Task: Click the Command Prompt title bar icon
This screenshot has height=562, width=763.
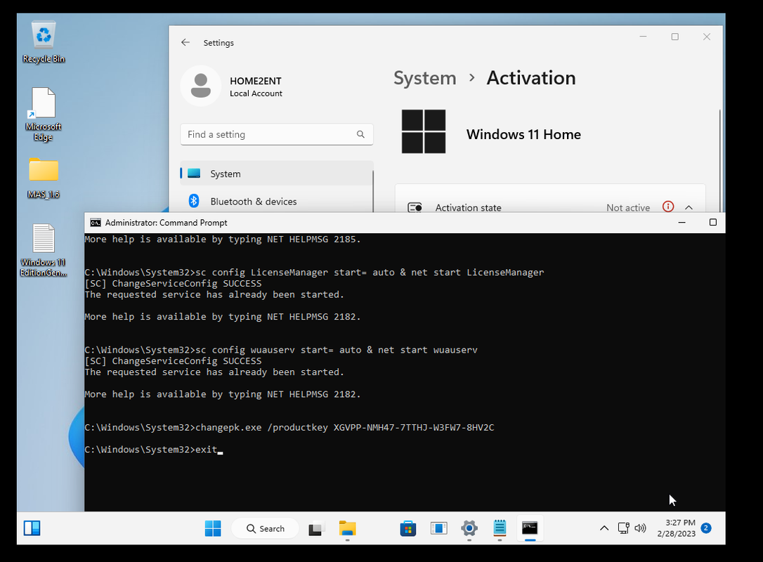Action: click(96, 223)
